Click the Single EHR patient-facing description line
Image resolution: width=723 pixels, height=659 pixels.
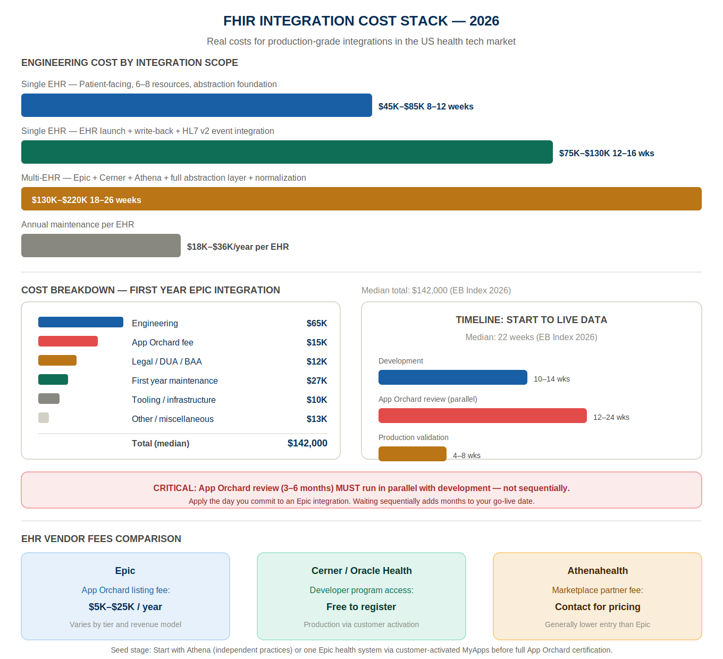coord(149,84)
